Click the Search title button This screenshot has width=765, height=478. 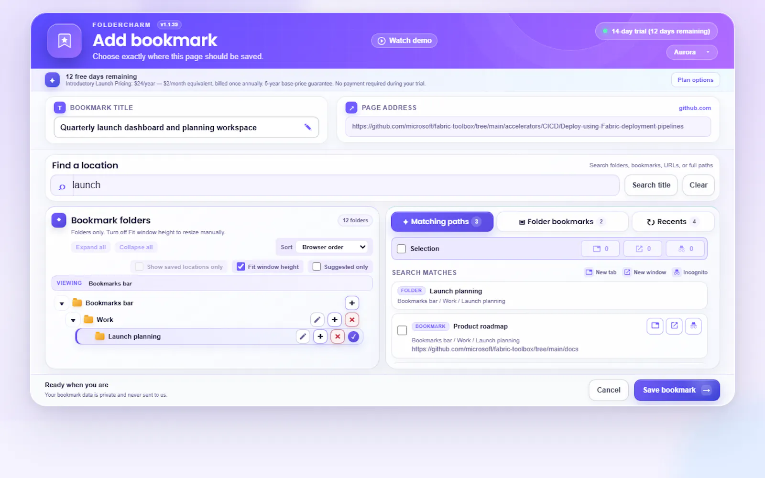pyautogui.click(x=651, y=185)
